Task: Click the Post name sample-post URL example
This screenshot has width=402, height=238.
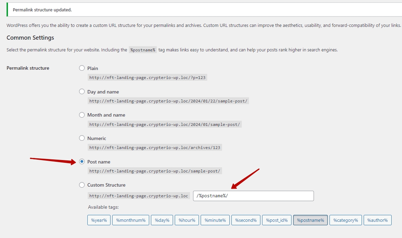Action: [x=154, y=171]
